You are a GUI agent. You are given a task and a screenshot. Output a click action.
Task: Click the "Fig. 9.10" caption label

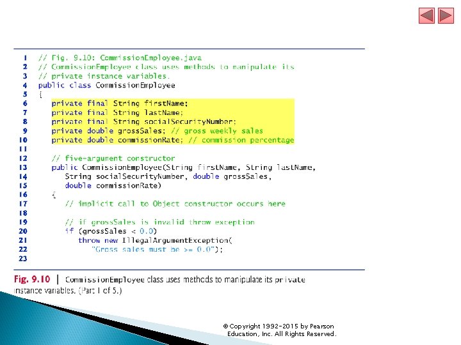32,279
